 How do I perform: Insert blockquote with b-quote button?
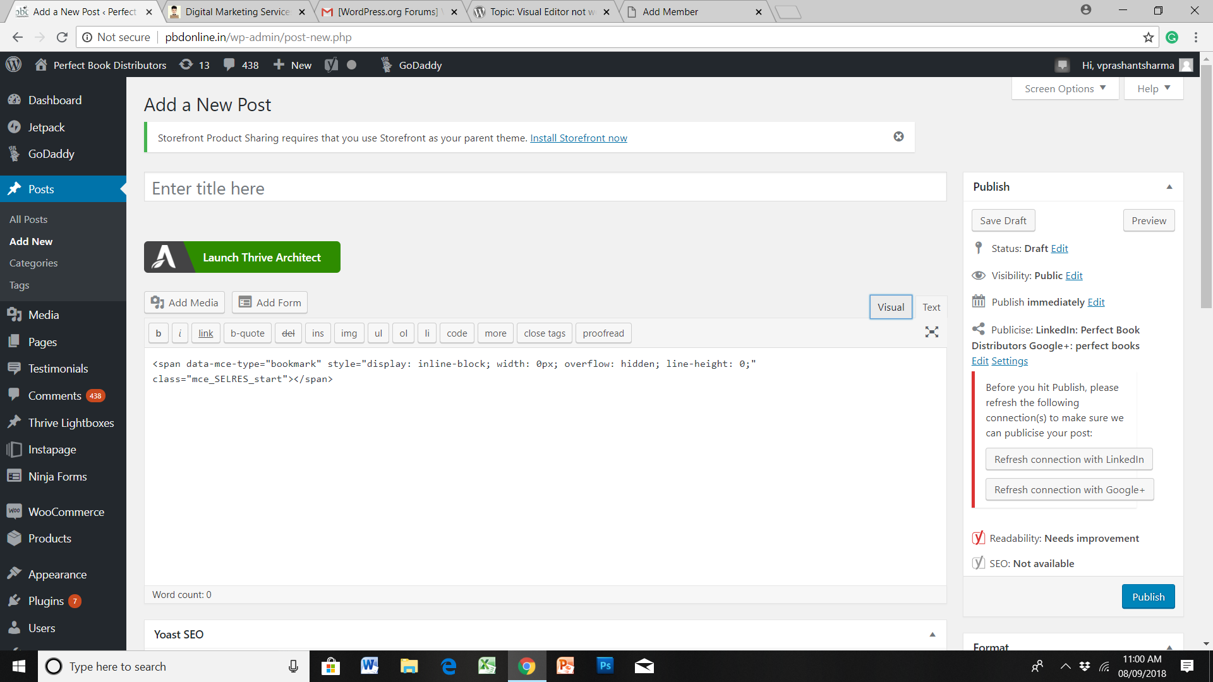[248, 333]
